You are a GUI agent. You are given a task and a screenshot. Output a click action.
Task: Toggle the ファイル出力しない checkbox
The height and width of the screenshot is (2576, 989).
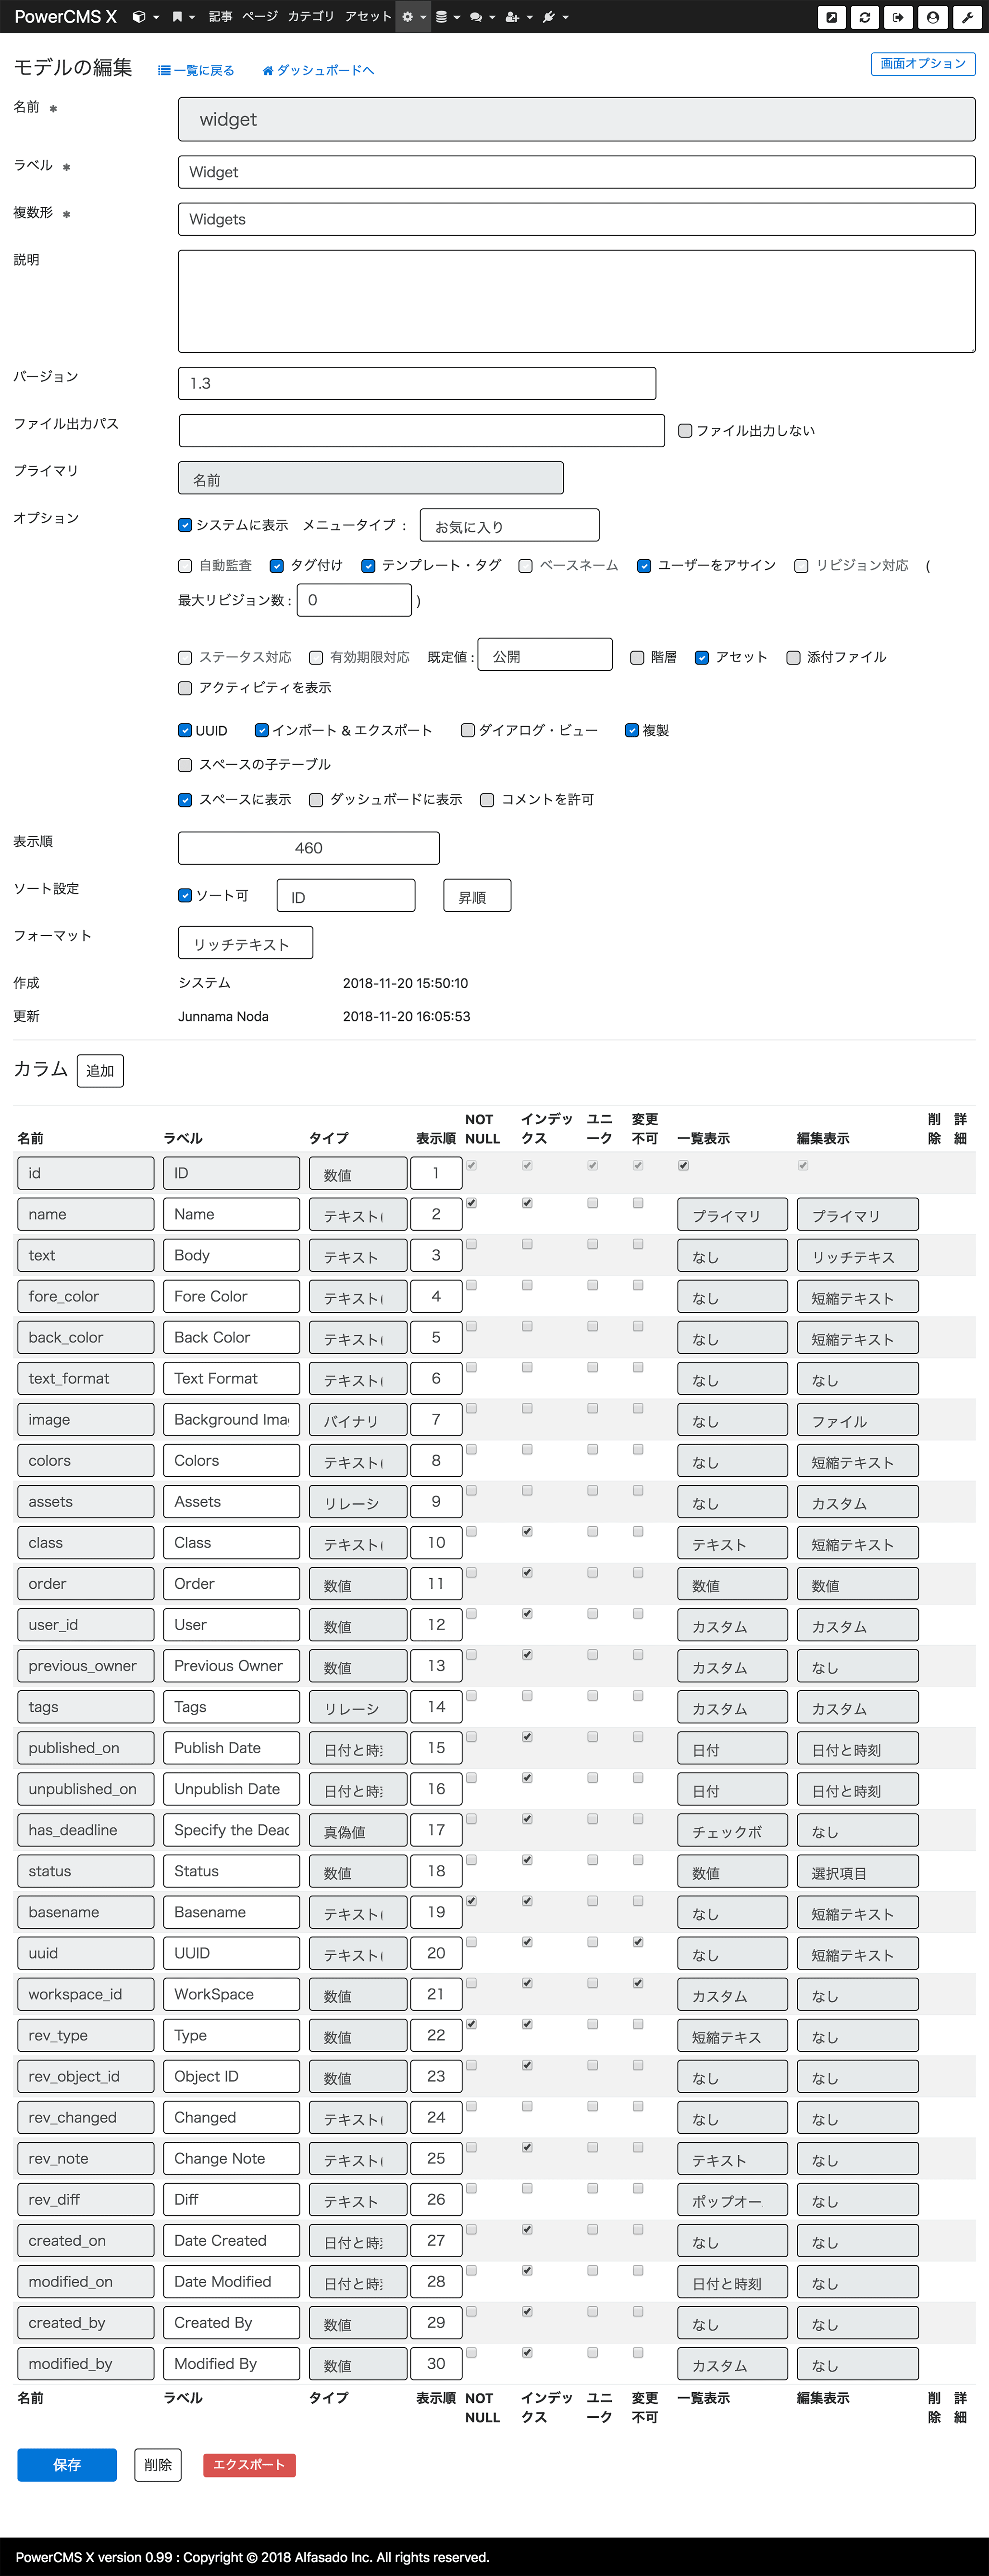coord(685,431)
